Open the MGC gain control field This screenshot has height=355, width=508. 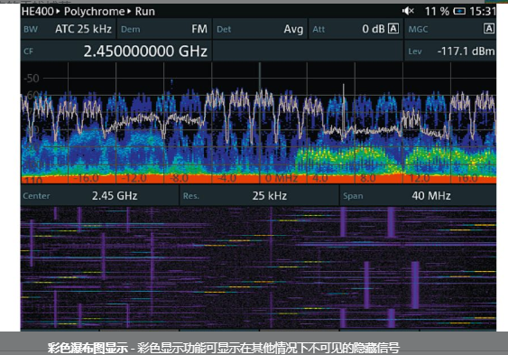pos(450,29)
